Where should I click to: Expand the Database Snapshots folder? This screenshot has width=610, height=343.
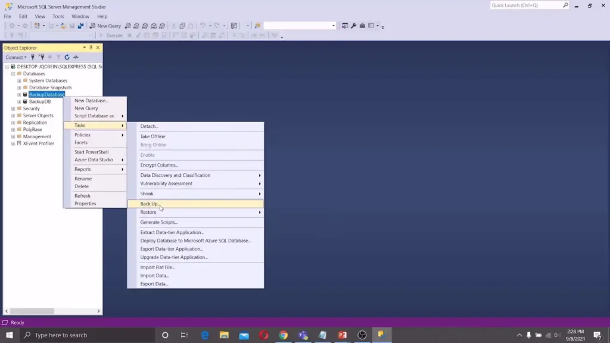[19, 88]
